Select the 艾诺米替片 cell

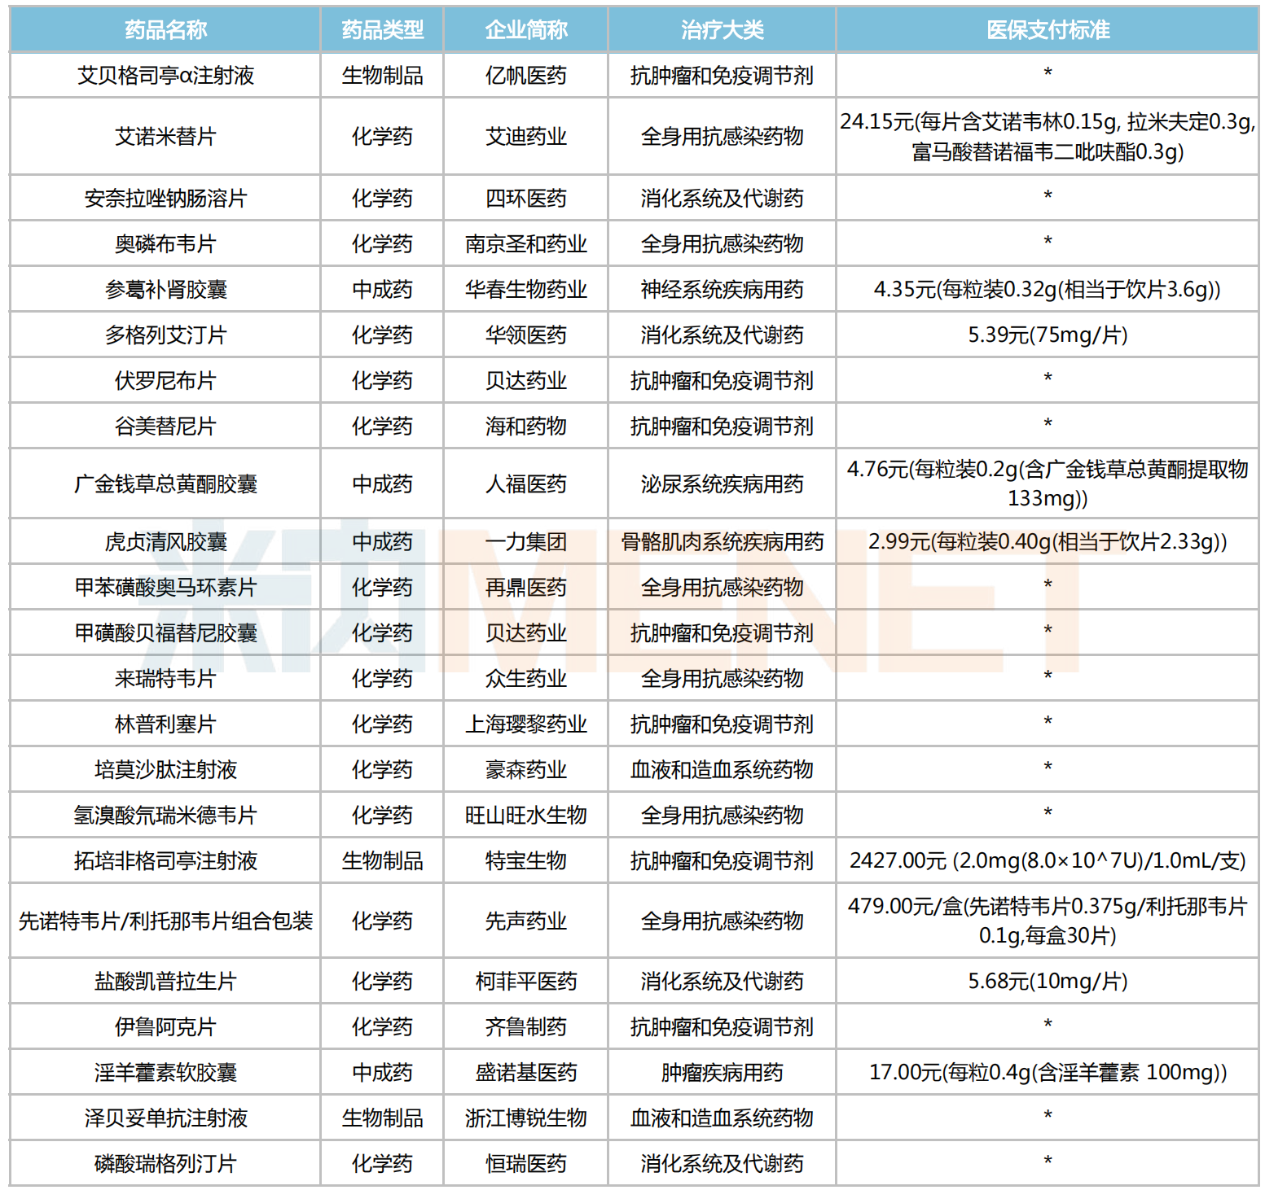coord(165,137)
